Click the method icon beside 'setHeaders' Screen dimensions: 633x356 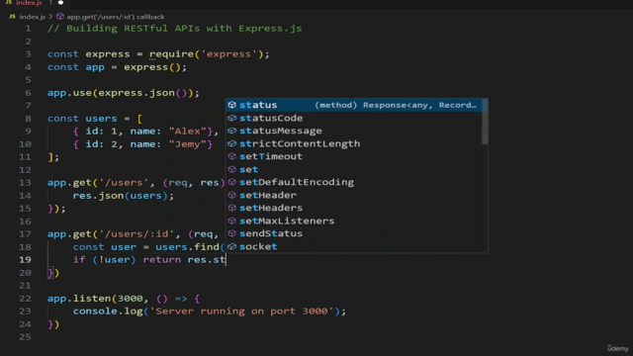click(231, 208)
